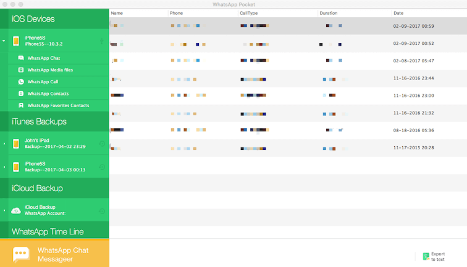The image size is (467, 267).
Task: Select the call dated 11-17-2015 20:28
Action: [x=288, y=148]
